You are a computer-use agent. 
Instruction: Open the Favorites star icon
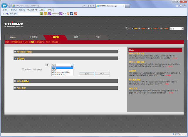click(x=181, y=6)
